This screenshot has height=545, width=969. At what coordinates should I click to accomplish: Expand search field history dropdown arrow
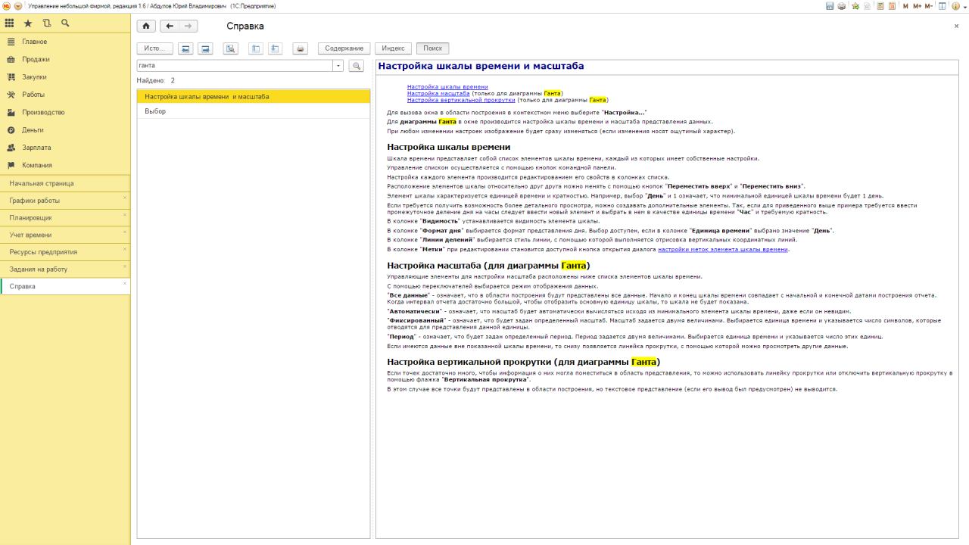coord(338,66)
